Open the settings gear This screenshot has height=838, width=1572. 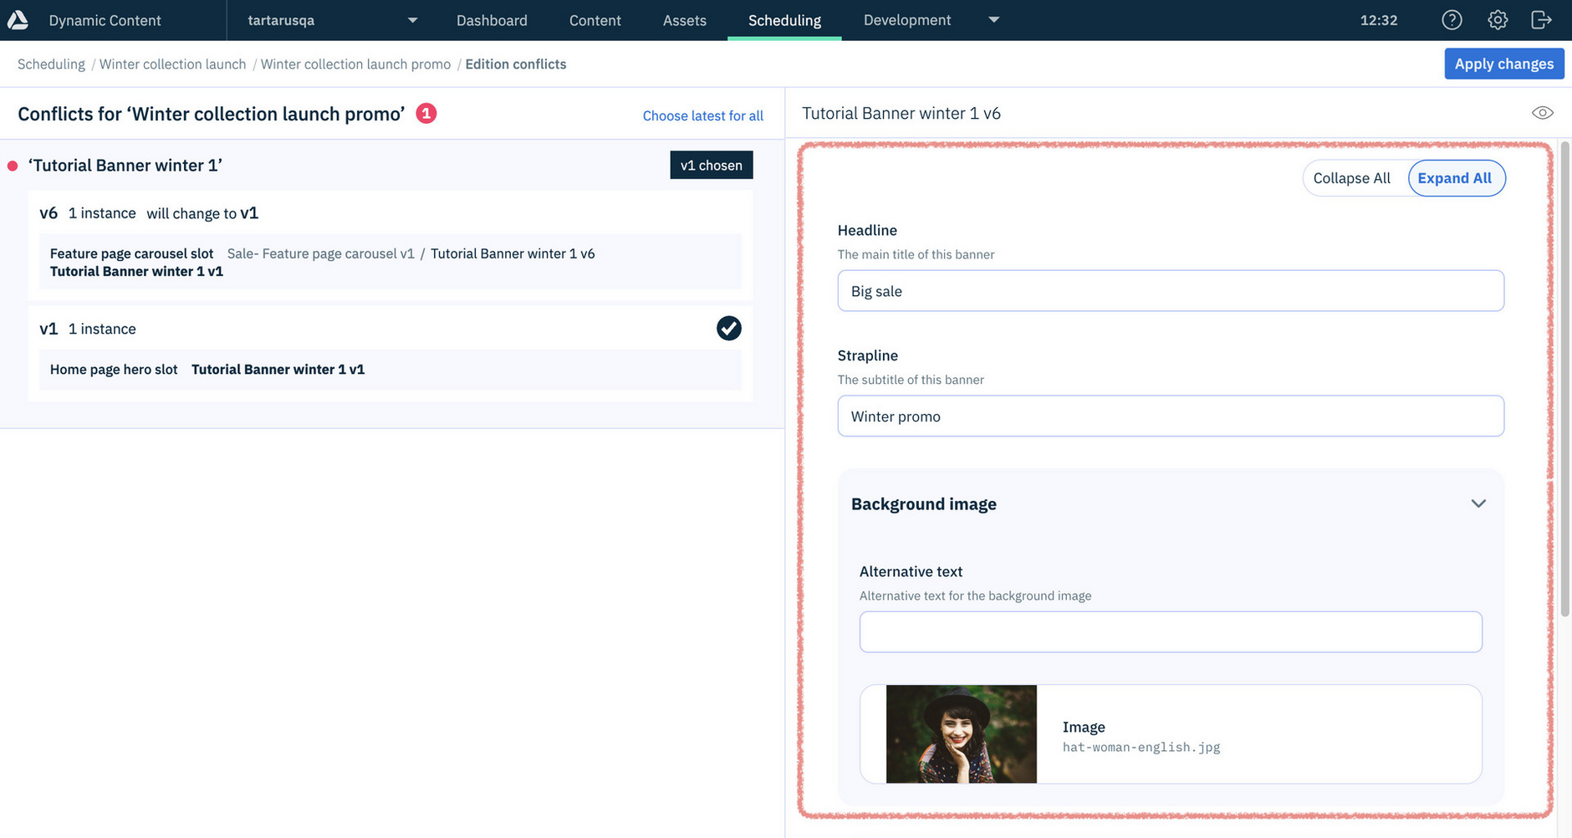[x=1497, y=19]
